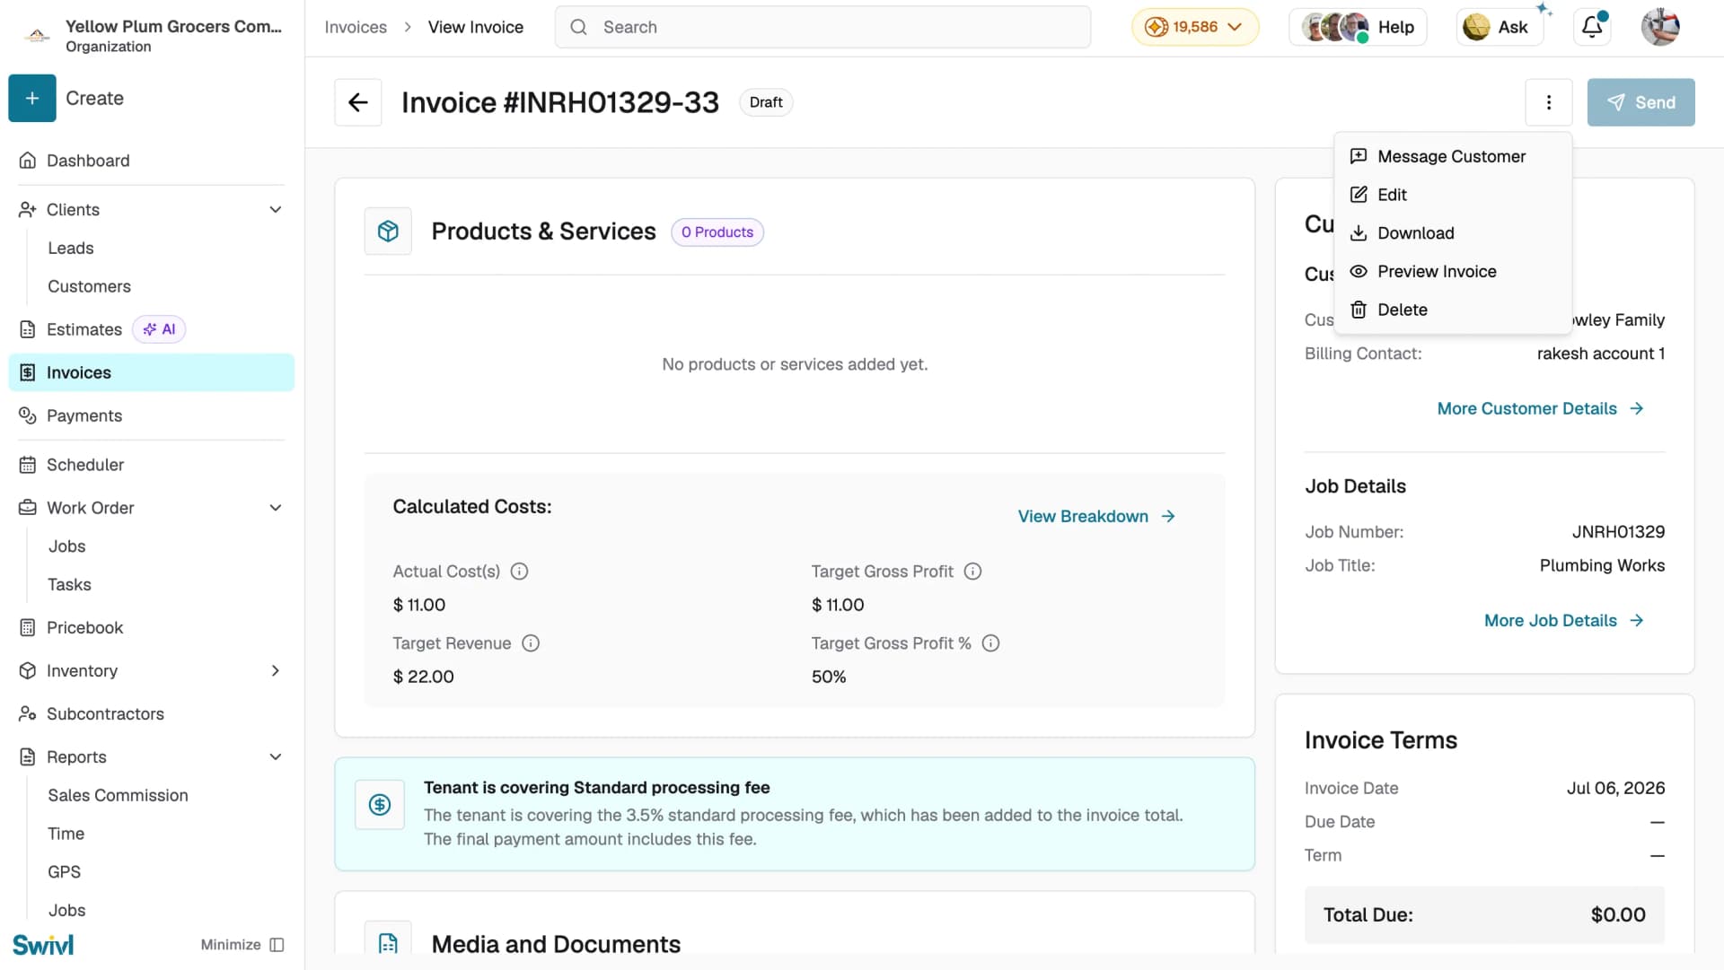Minimize the sidebar panel
This screenshot has height=970, width=1724.
point(242,945)
